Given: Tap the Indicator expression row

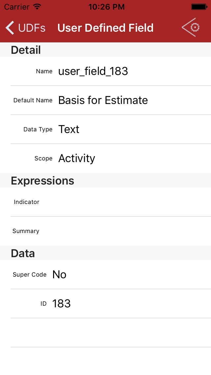Looking at the screenshot, I should pyautogui.click(x=105, y=202).
